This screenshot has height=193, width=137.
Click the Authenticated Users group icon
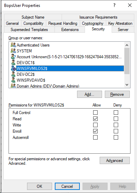tap(13, 45)
